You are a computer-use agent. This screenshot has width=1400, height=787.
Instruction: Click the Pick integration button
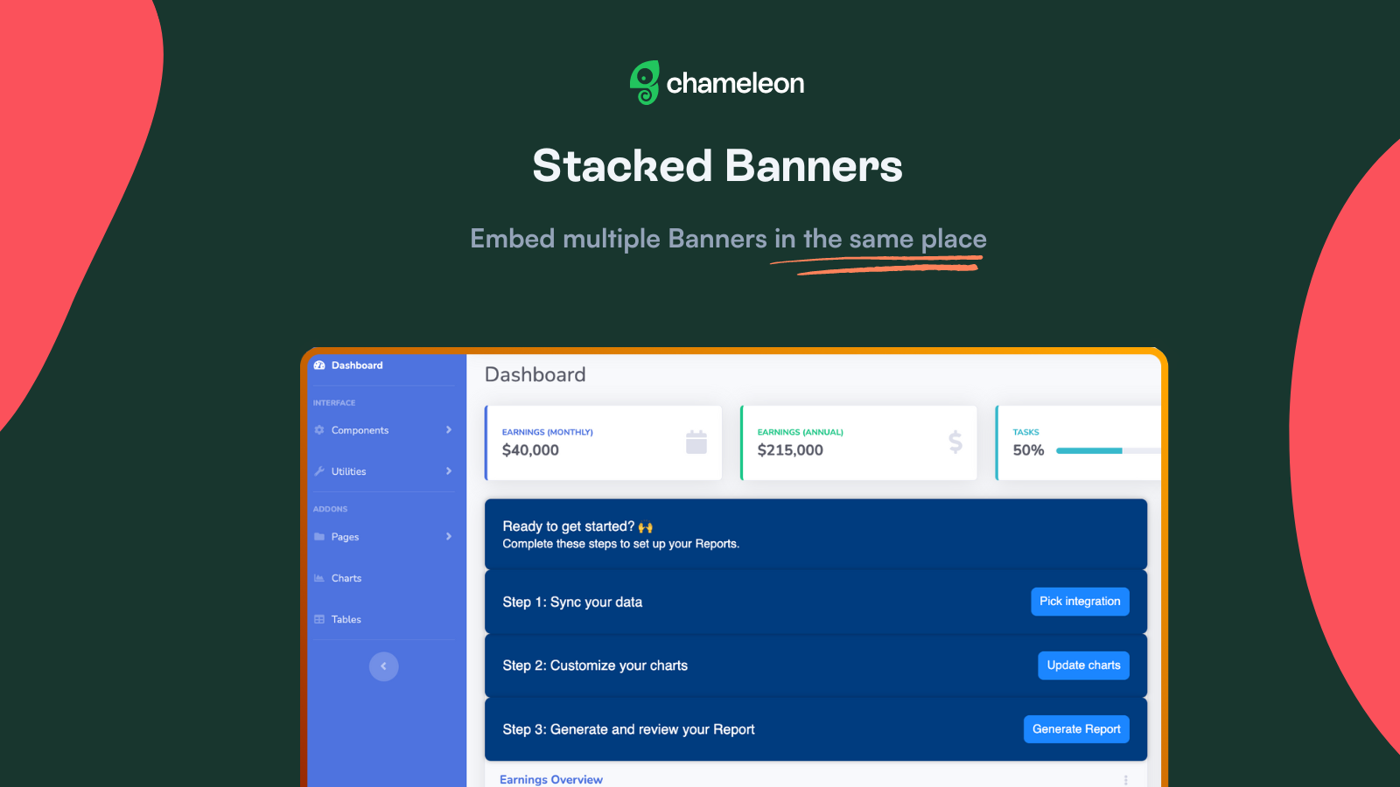1080,602
